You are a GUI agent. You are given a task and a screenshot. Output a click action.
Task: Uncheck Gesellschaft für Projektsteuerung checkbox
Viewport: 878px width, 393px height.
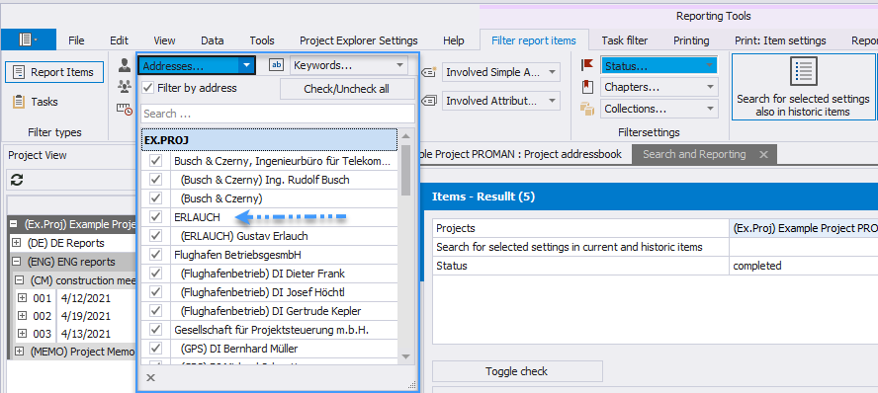(156, 330)
